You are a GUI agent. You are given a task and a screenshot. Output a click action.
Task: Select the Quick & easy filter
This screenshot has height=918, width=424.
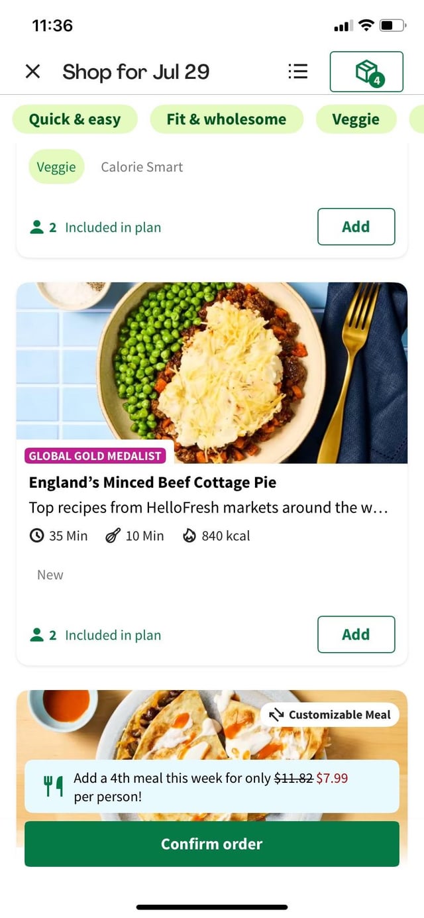point(75,119)
